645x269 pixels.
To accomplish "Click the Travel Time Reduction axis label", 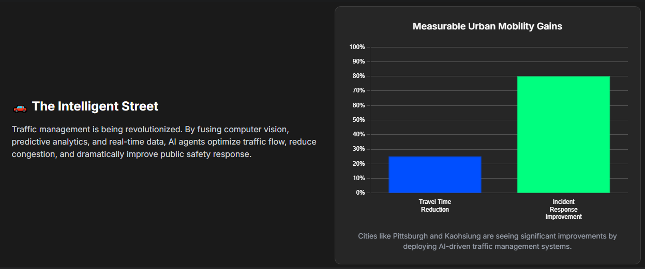I will (435, 205).
